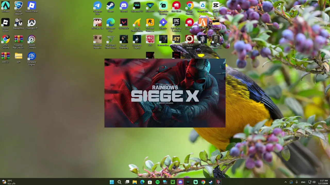Select the Rockstar Games Launcher icon
Screen dimensions: 330x185
pos(150,25)
